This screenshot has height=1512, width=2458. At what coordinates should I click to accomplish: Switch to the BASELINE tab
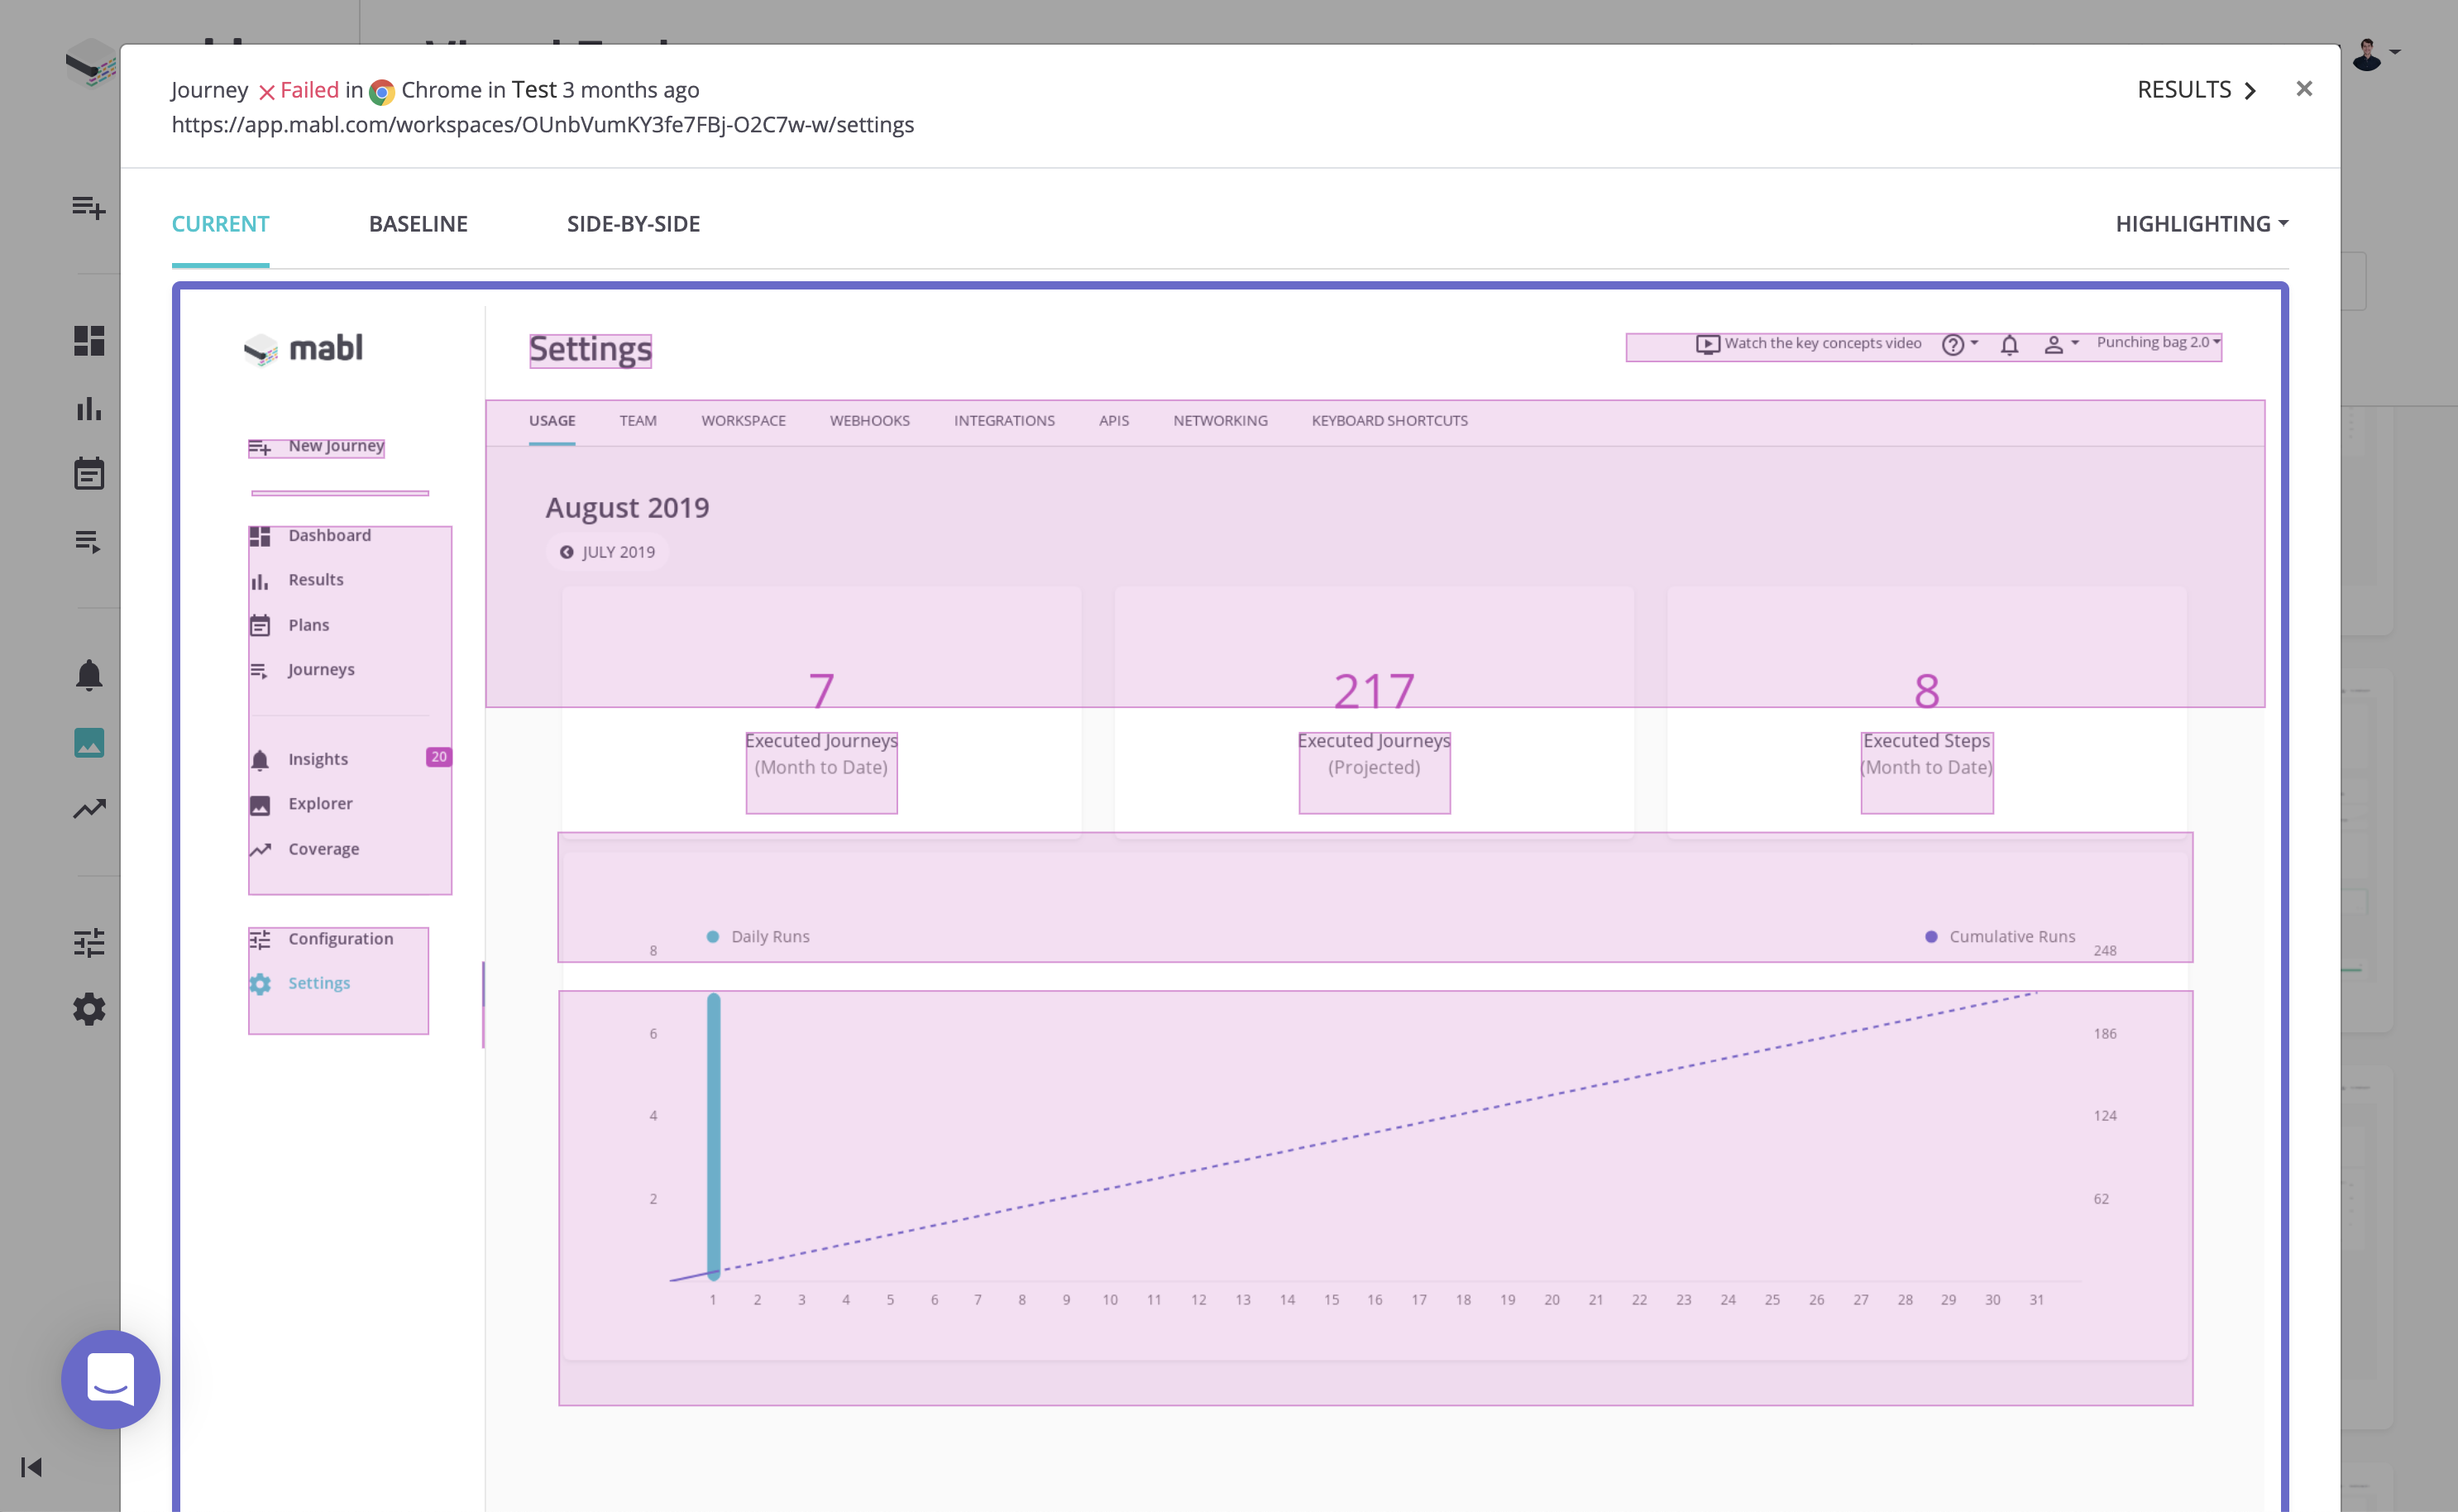pyautogui.click(x=418, y=224)
